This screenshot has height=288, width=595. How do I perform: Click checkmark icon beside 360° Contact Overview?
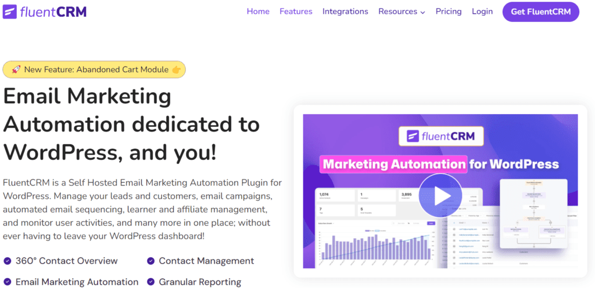click(x=7, y=261)
